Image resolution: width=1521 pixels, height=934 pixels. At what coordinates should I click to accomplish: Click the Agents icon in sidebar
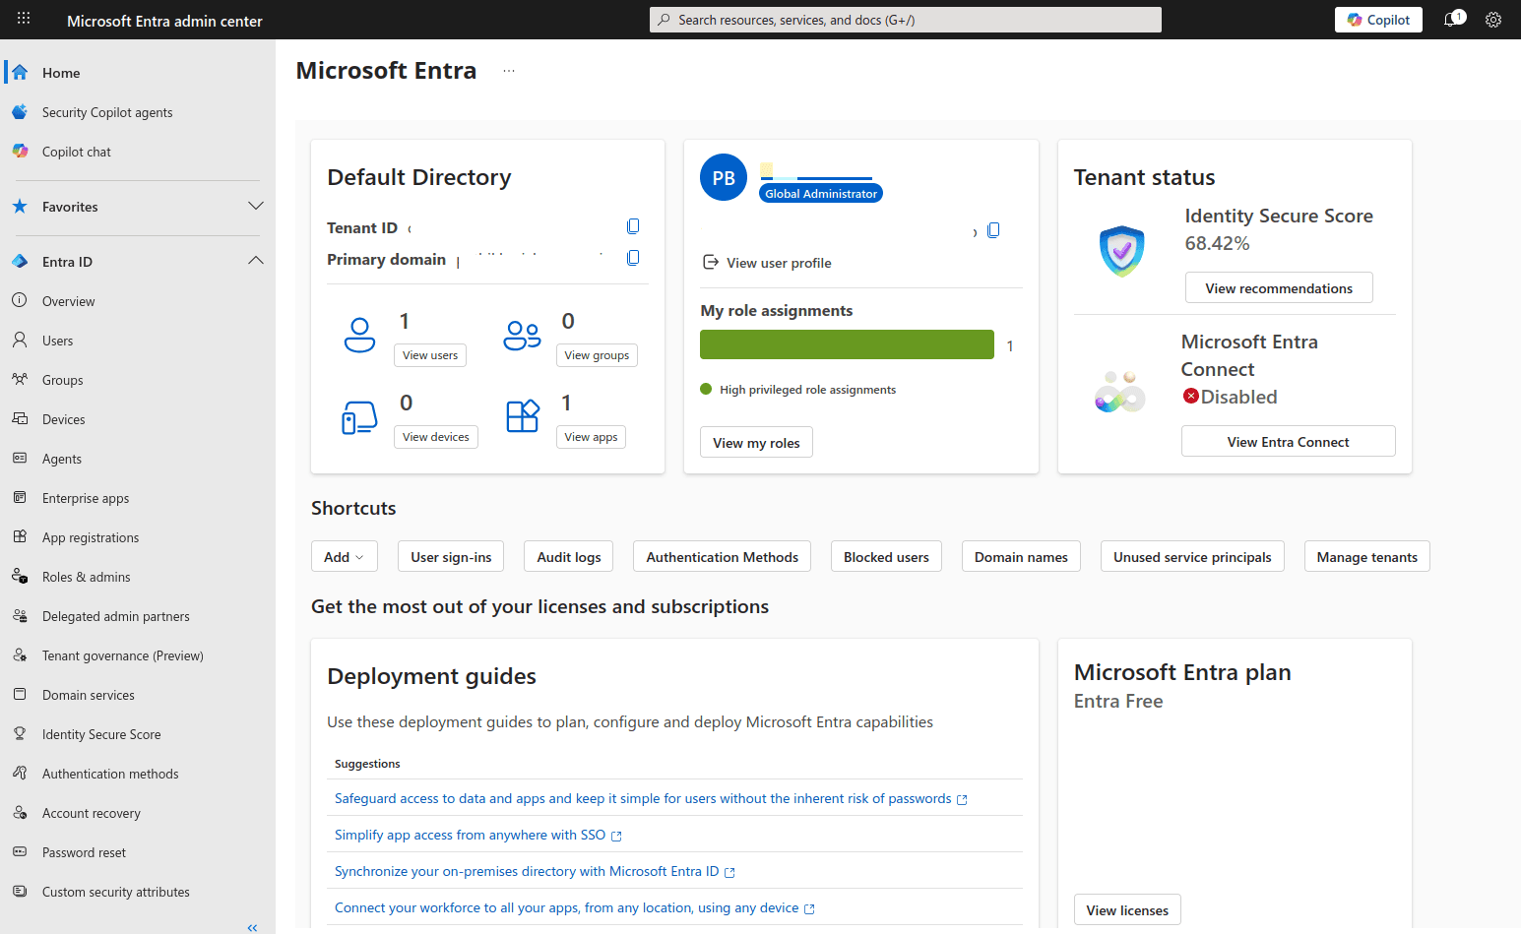point(20,458)
